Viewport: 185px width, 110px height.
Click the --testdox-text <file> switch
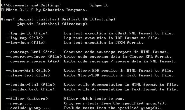pyautogui.click(x=30, y=89)
